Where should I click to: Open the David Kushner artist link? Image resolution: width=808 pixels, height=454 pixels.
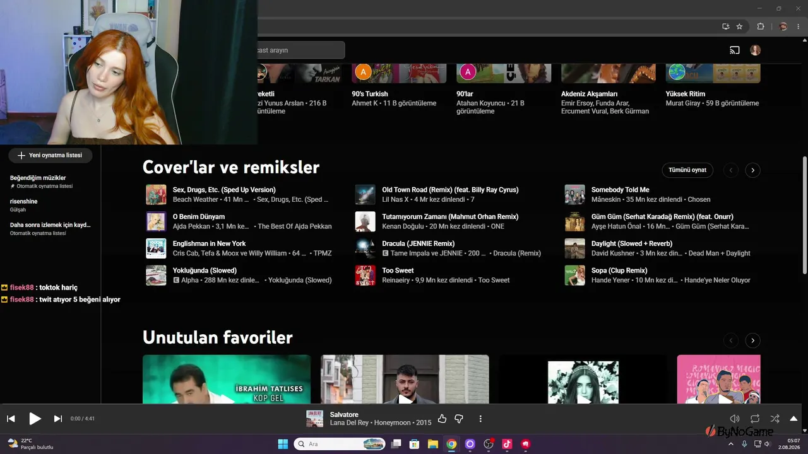613,253
